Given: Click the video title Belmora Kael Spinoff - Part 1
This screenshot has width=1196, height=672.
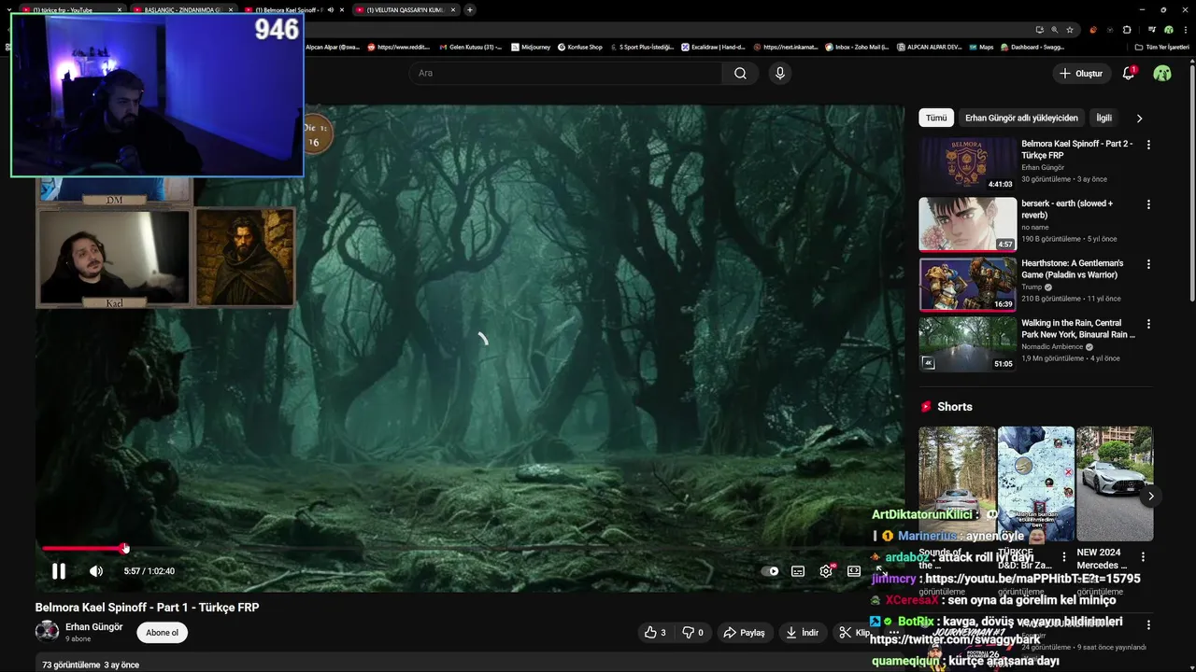Looking at the screenshot, I should 147,607.
